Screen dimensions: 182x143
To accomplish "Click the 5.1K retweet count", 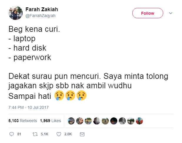I will (44, 134).
